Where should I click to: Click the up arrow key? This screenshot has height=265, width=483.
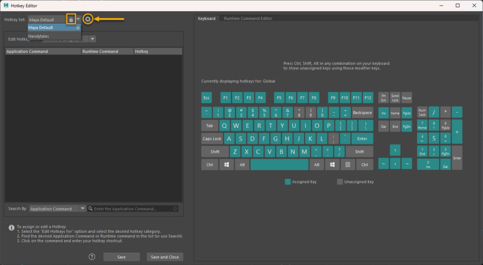(395, 150)
